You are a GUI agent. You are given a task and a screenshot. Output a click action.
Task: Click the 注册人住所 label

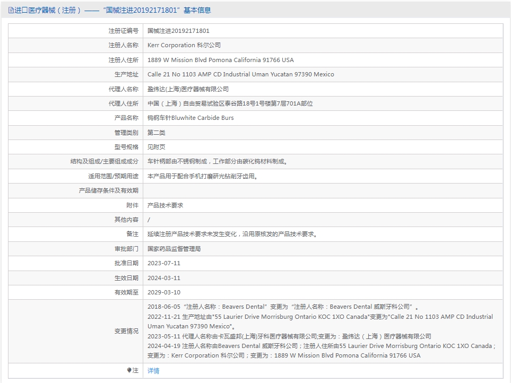123,60
